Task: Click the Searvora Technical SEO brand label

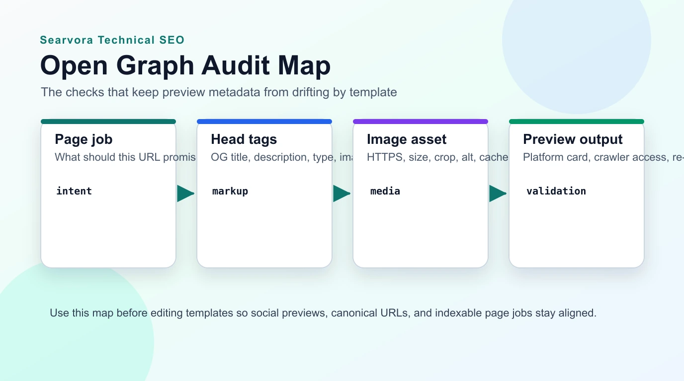Action: pos(112,40)
